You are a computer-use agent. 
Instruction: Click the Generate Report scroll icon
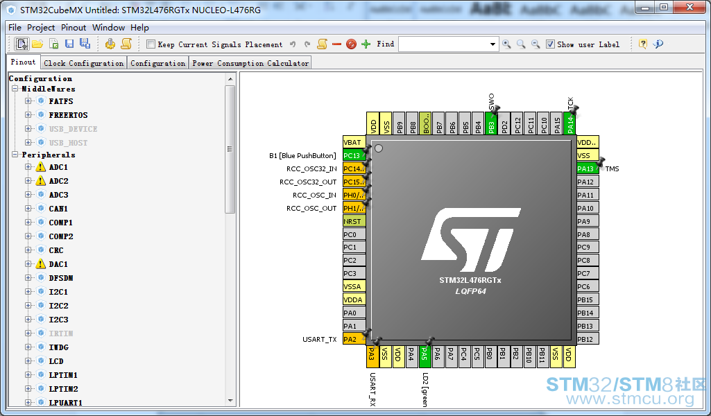tap(126, 44)
